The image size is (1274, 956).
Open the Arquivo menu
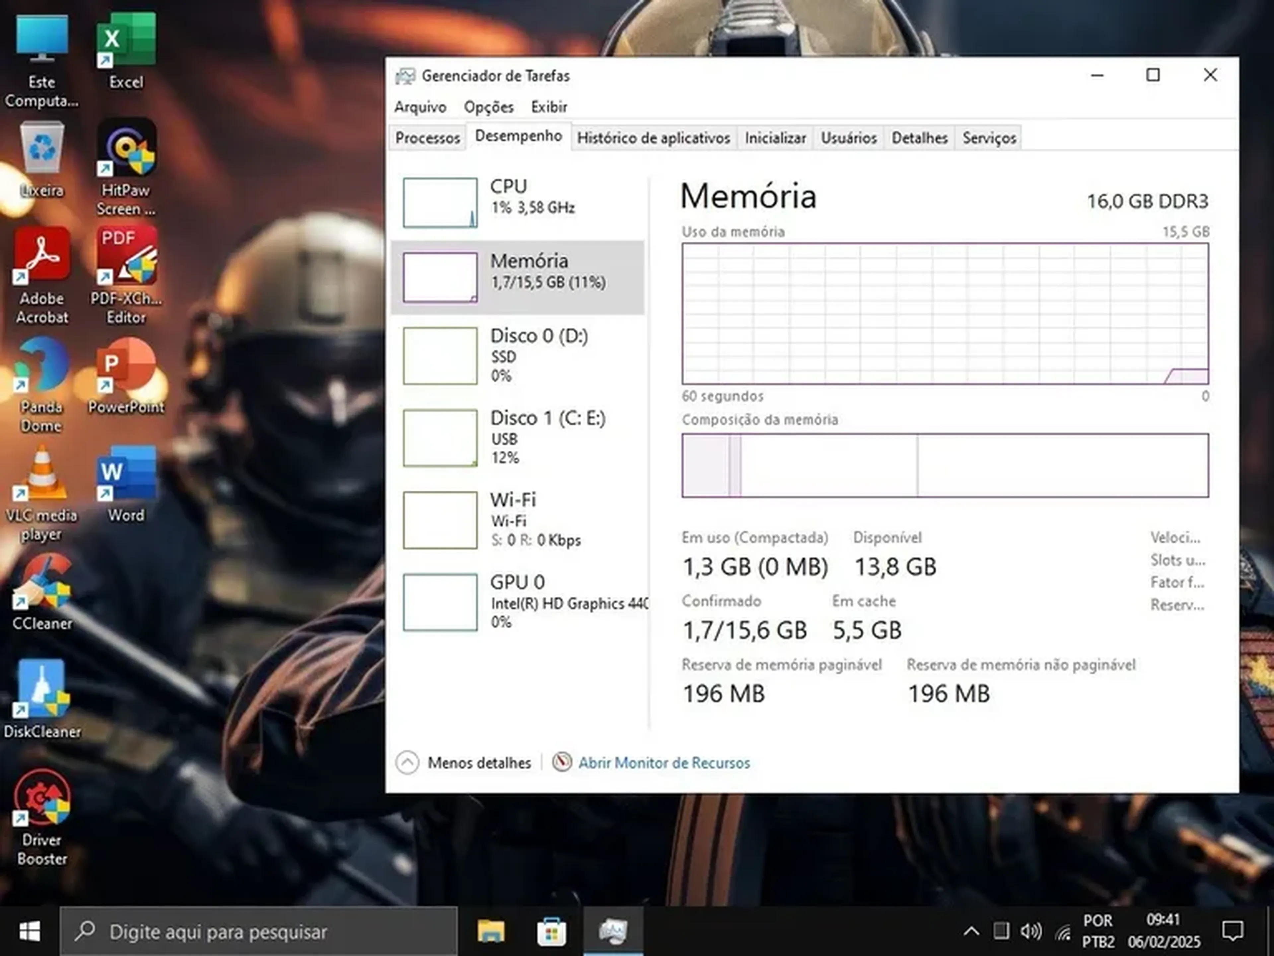420,107
